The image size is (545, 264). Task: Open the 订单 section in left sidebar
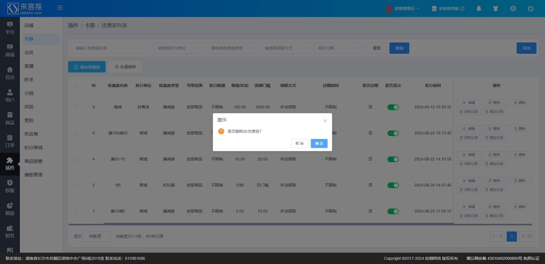[x=10, y=141]
